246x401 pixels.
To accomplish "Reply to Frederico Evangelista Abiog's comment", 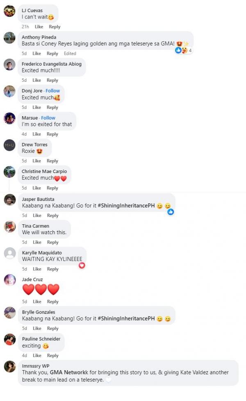I will (x=52, y=80).
